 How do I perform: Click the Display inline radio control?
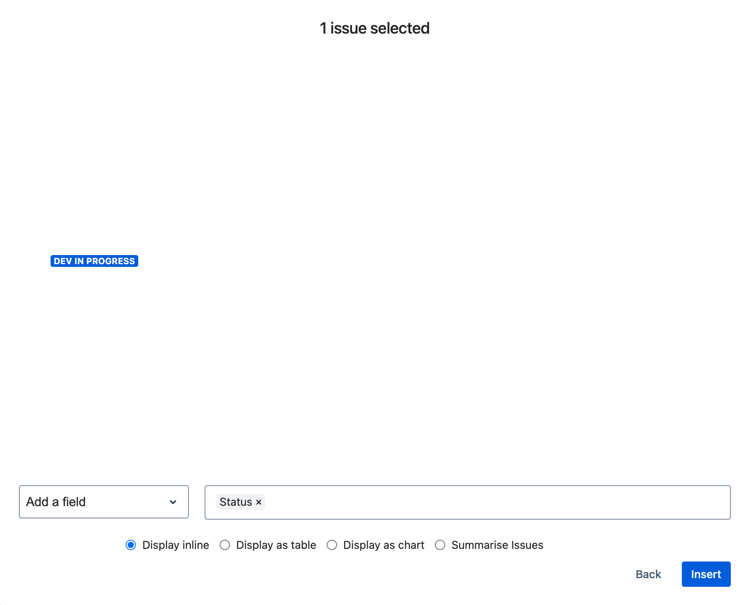click(131, 545)
